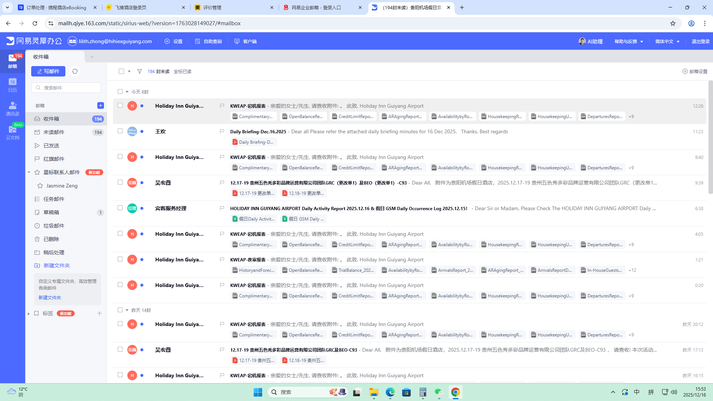
Task: Click the refresh mailbox icon
Action: [75, 71]
